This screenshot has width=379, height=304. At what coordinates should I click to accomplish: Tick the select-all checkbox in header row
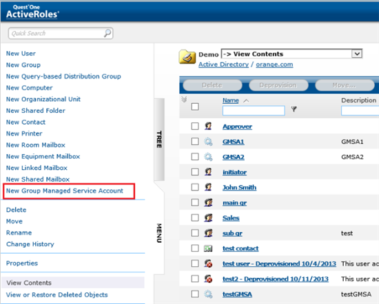click(195, 107)
